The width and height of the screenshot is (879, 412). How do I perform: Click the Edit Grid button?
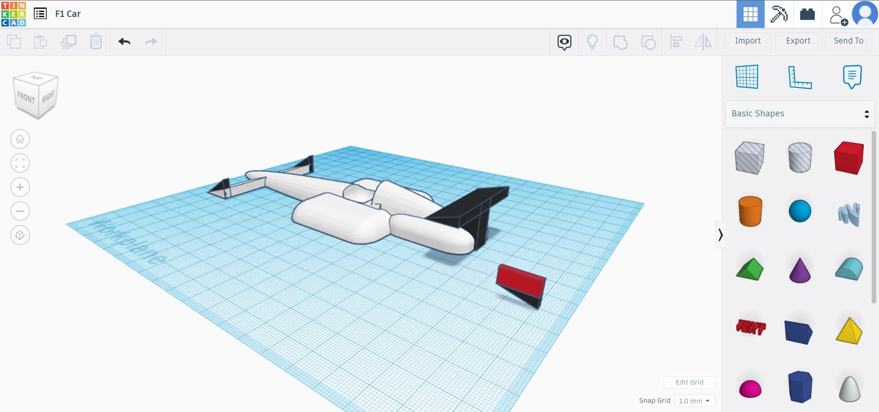point(689,382)
